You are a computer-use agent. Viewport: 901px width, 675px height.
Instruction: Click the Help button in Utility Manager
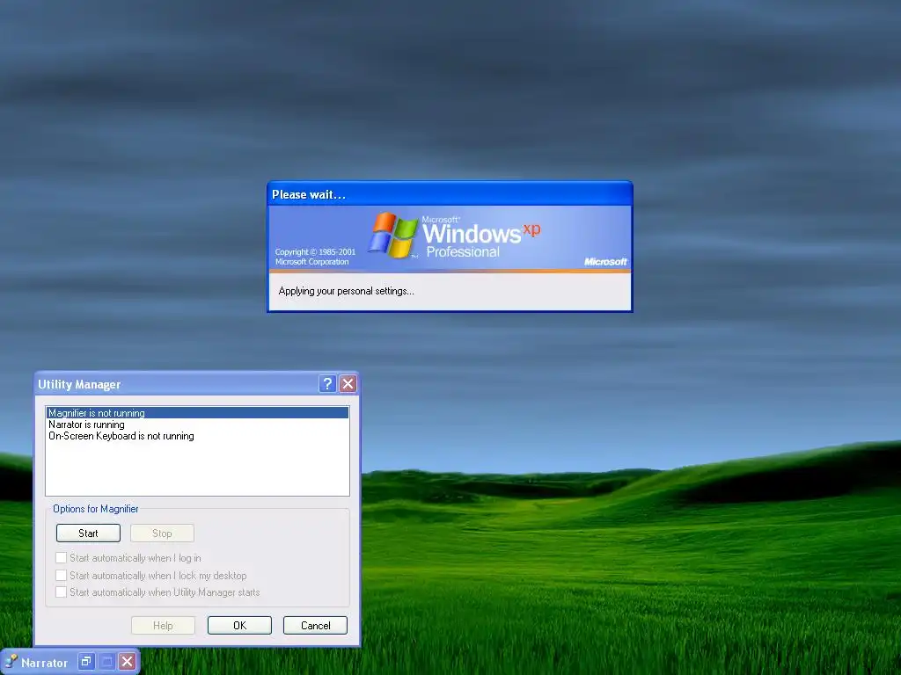[x=163, y=625]
